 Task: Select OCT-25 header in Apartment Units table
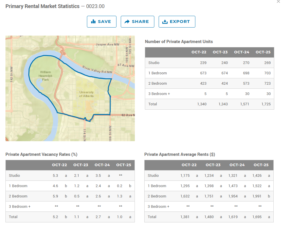pos(263,52)
